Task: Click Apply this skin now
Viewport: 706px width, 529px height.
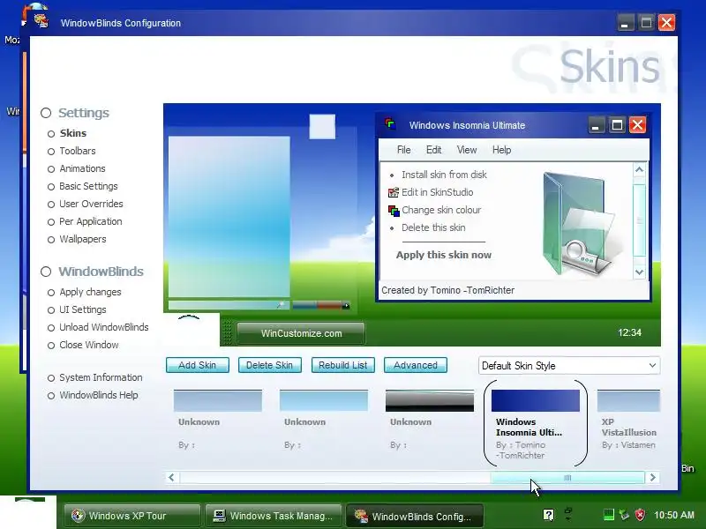Action: coord(444,255)
